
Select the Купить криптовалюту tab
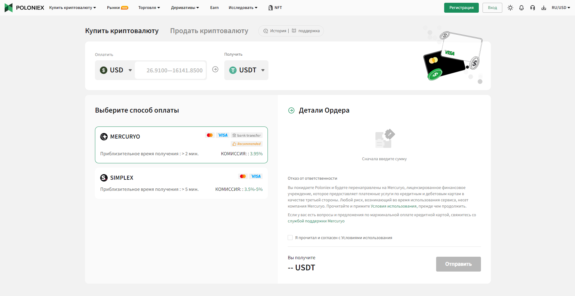[122, 31]
